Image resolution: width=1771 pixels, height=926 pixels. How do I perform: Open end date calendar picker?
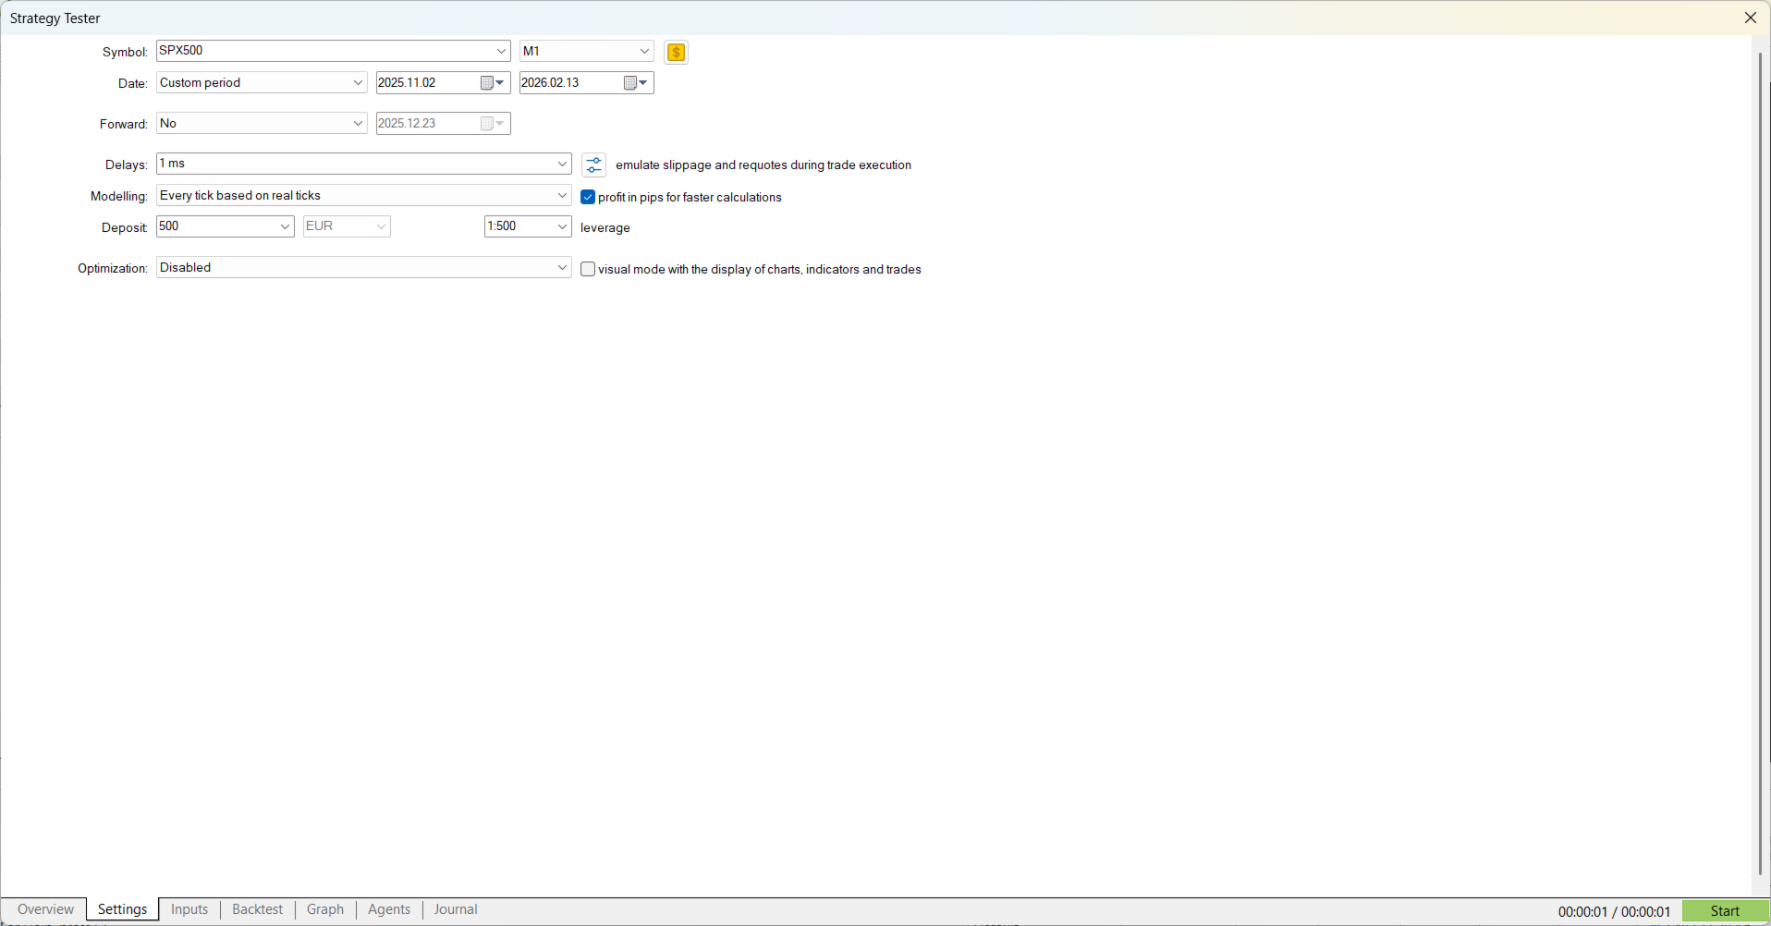coord(636,83)
